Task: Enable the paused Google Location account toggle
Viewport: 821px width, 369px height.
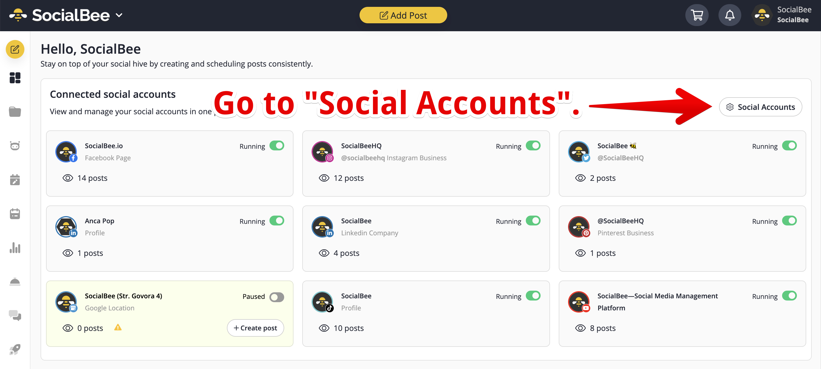Action: pos(277,297)
